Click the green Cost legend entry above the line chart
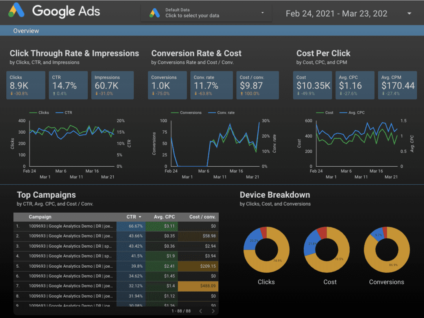 click(x=325, y=113)
